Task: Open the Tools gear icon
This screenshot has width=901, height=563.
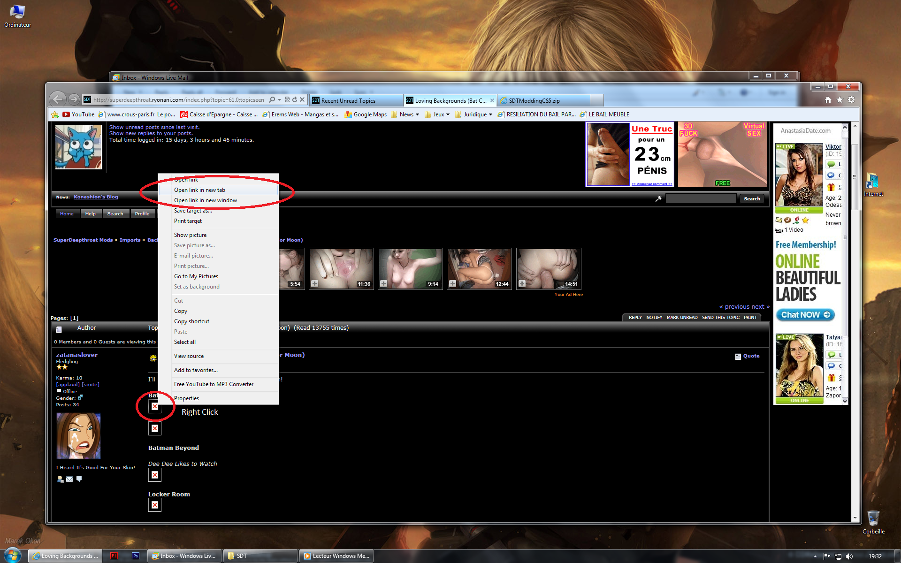Action: pos(851,99)
